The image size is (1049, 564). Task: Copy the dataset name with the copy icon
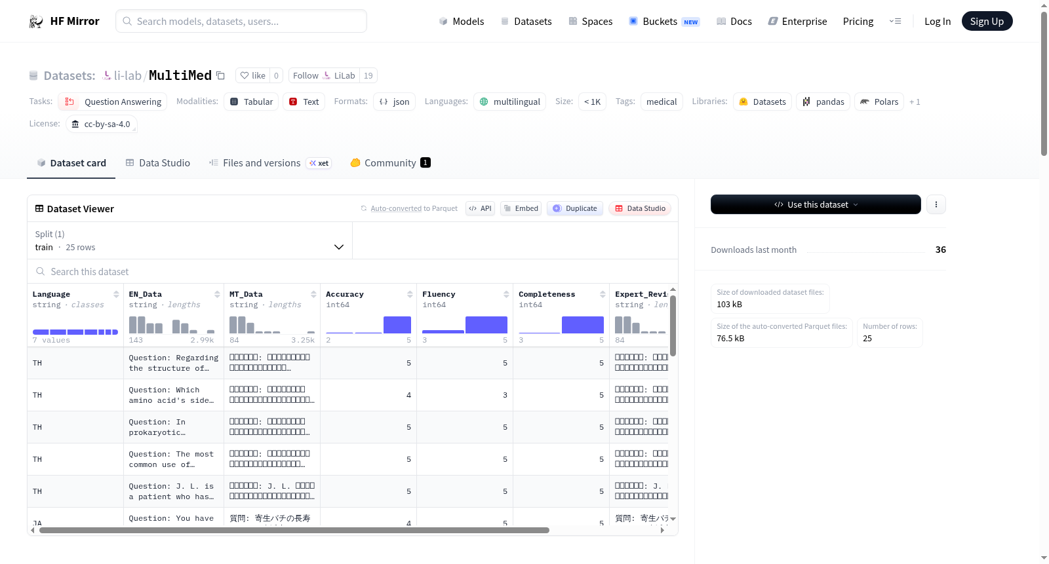tap(220, 75)
